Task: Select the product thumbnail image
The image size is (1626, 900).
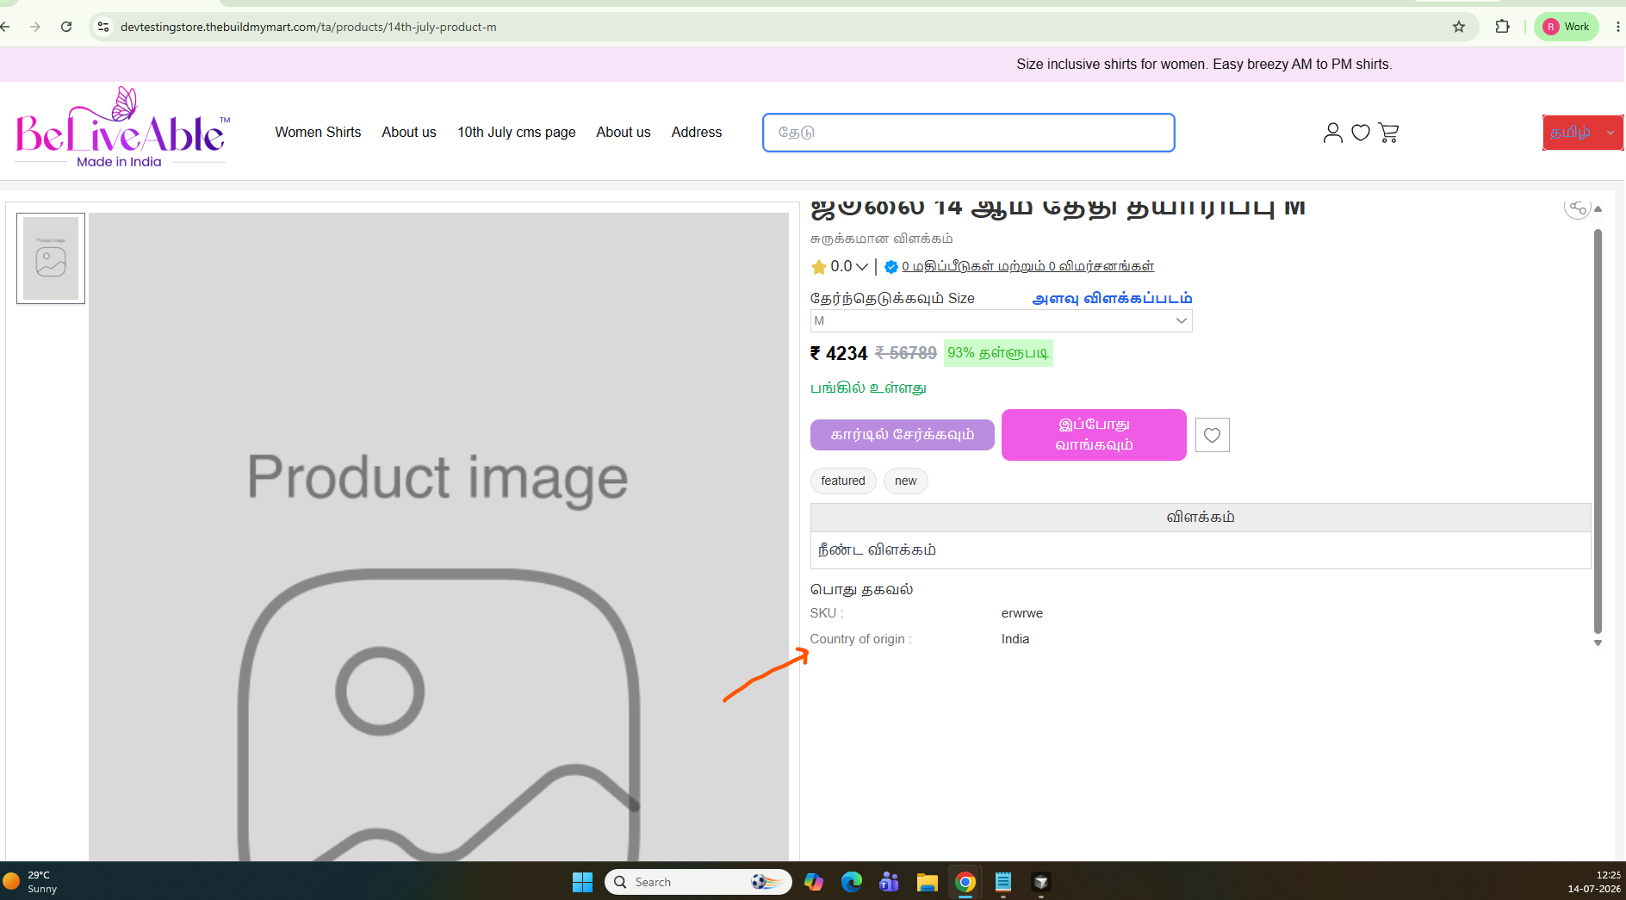Action: pyautogui.click(x=51, y=258)
